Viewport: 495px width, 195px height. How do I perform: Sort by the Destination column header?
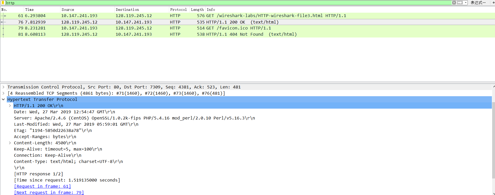tap(142, 10)
